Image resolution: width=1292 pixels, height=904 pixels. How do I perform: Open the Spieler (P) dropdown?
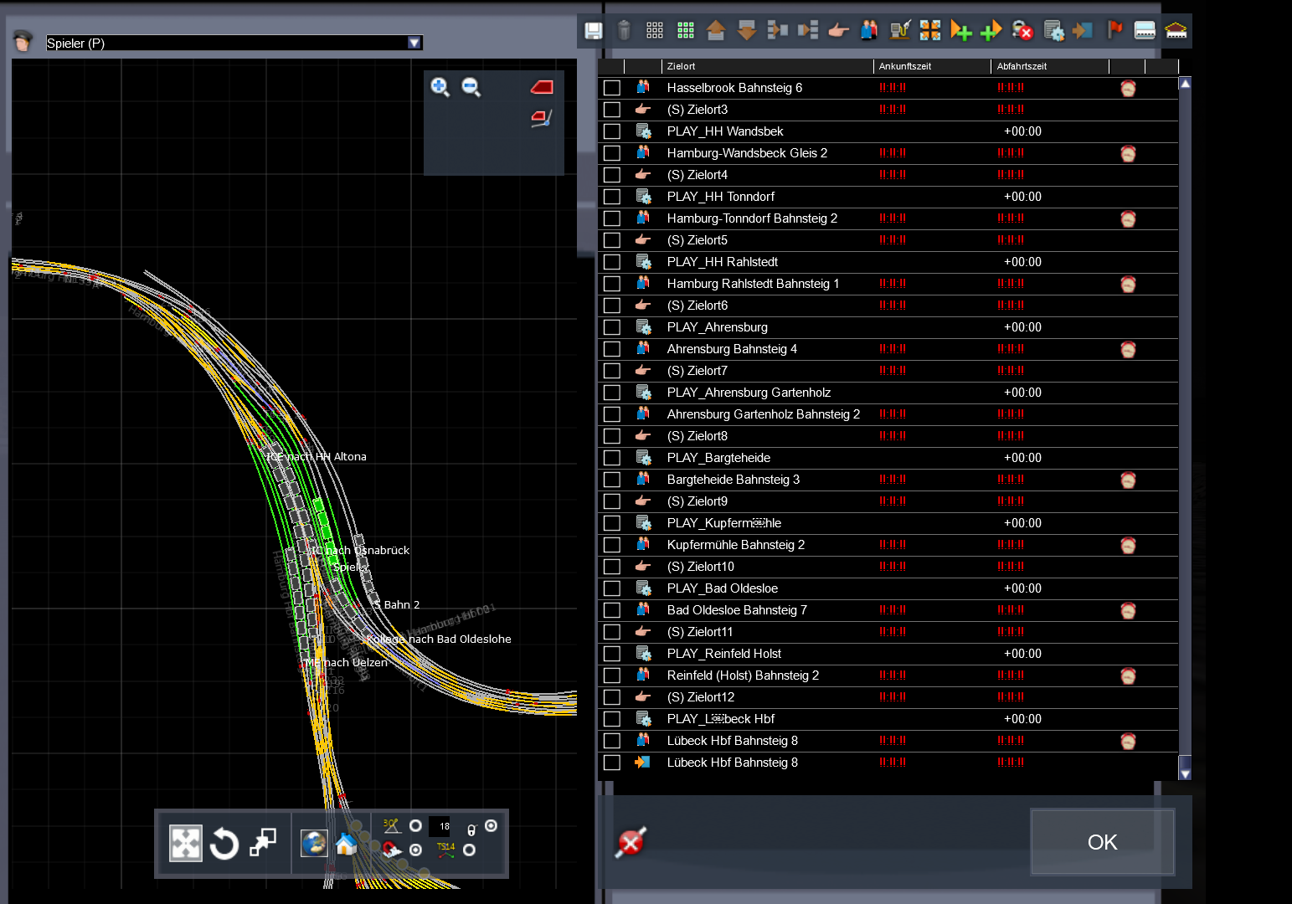(x=414, y=43)
